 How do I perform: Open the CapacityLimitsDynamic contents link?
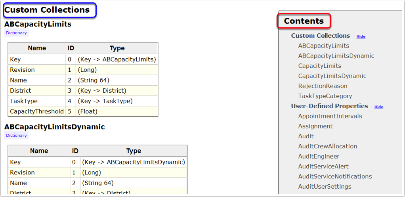coord(332,76)
